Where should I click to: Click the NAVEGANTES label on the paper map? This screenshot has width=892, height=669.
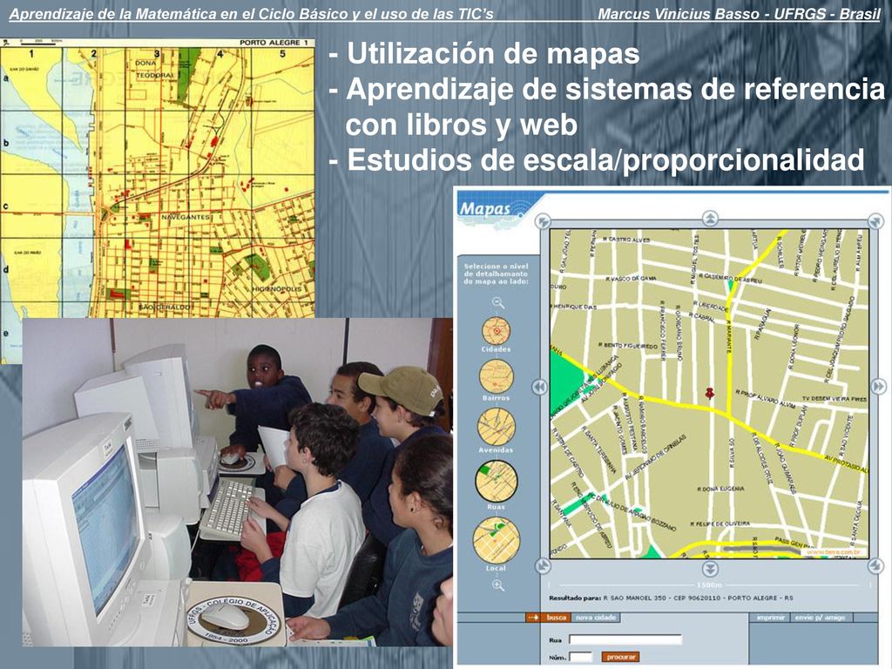(x=186, y=217)
